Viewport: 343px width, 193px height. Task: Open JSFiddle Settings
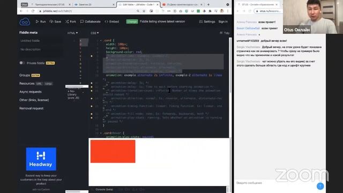207,21
